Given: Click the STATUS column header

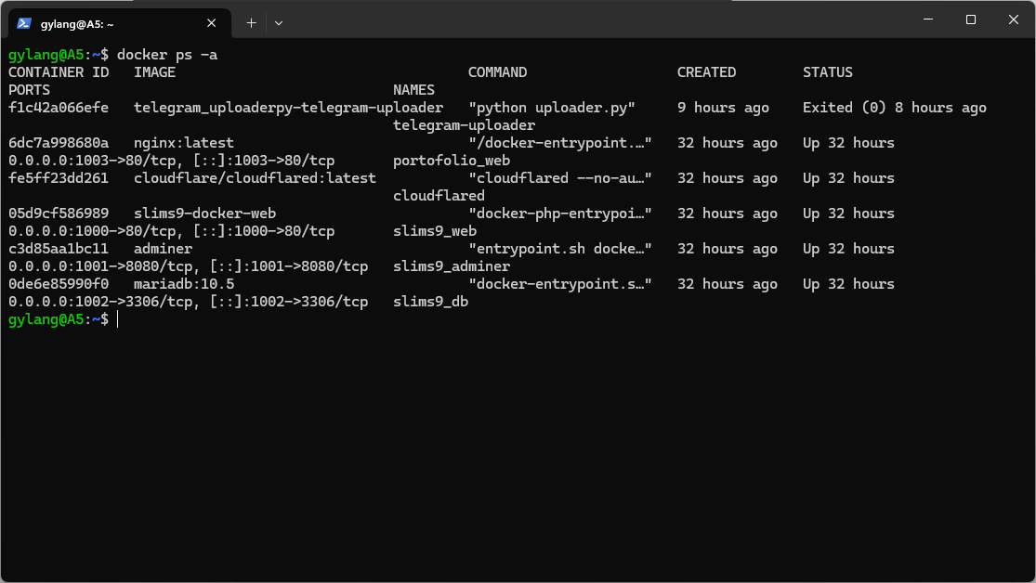Looking at the screenshot, I should tap(827, 72).
